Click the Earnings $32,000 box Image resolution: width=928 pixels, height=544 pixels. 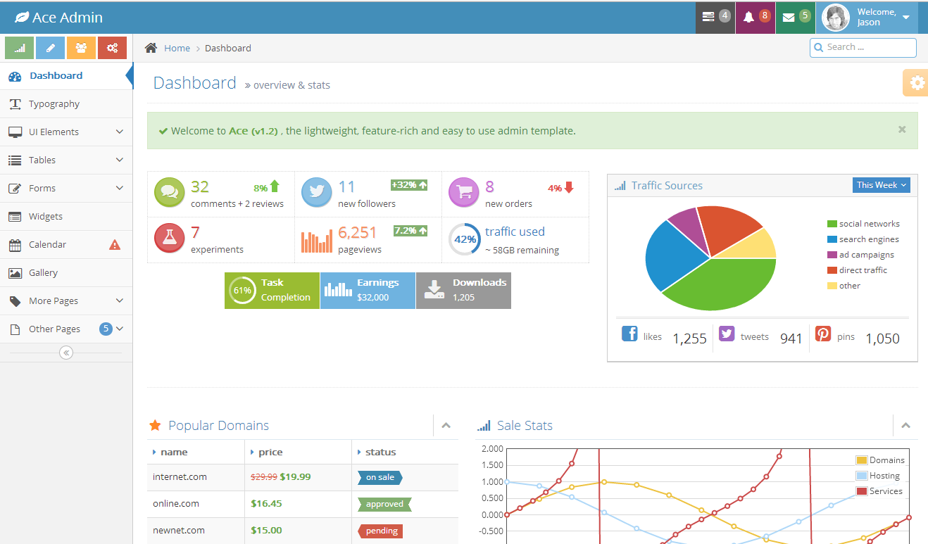[368, 290]
